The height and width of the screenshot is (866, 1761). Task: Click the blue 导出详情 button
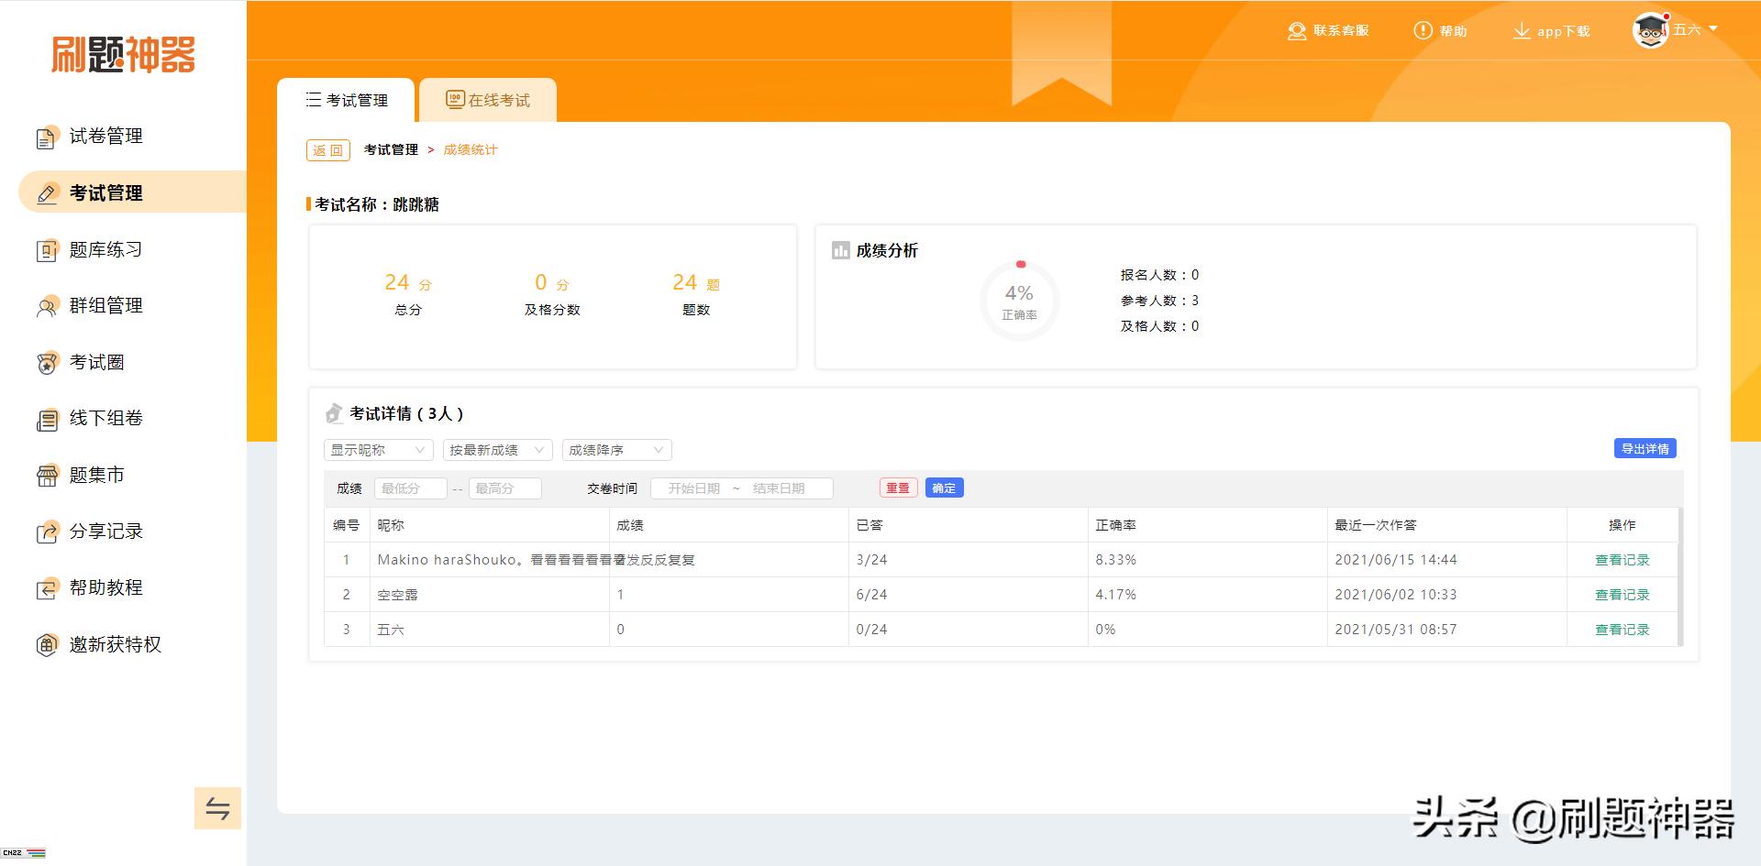tap(1645, 448)
